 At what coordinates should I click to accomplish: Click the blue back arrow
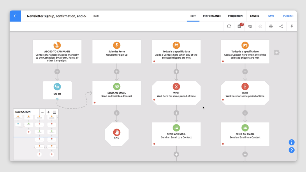point(15,16)
